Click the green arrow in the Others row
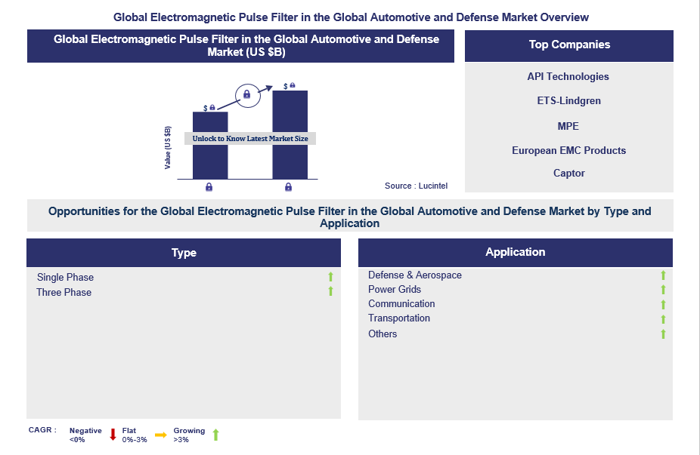The width and height of the screenshot is (700, 455). pyautogui.click(x=663, y=334)
